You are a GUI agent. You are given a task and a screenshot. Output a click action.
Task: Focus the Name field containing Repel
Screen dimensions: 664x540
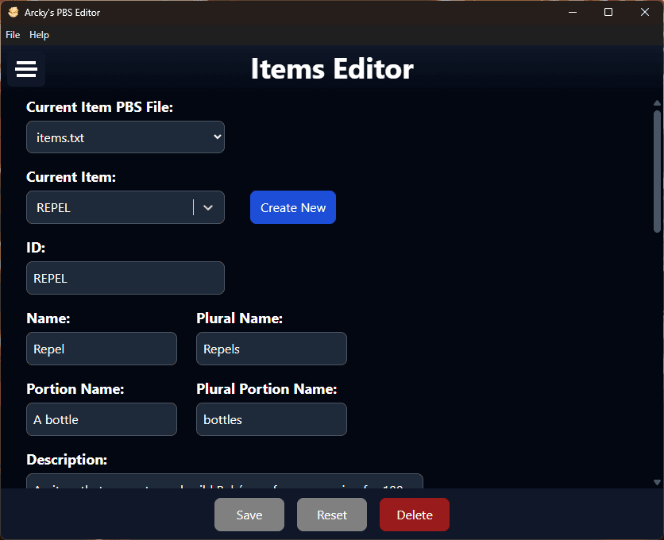(102, 349)
